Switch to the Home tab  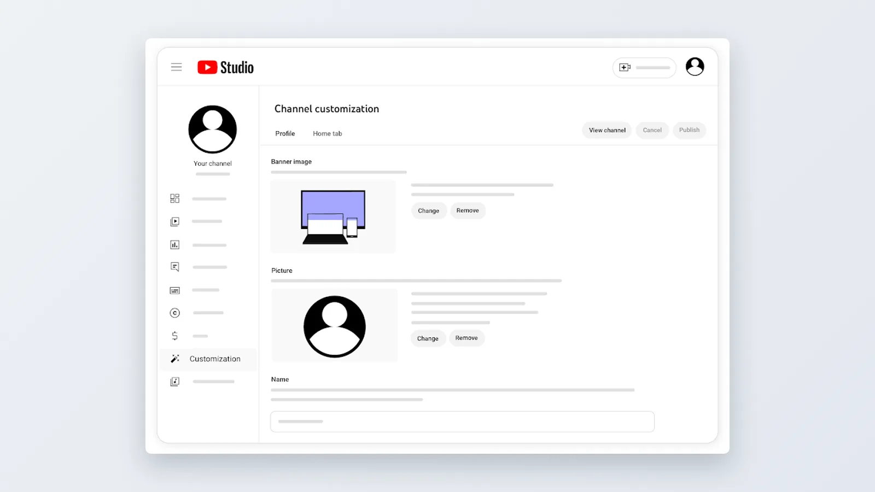[327, 133]
